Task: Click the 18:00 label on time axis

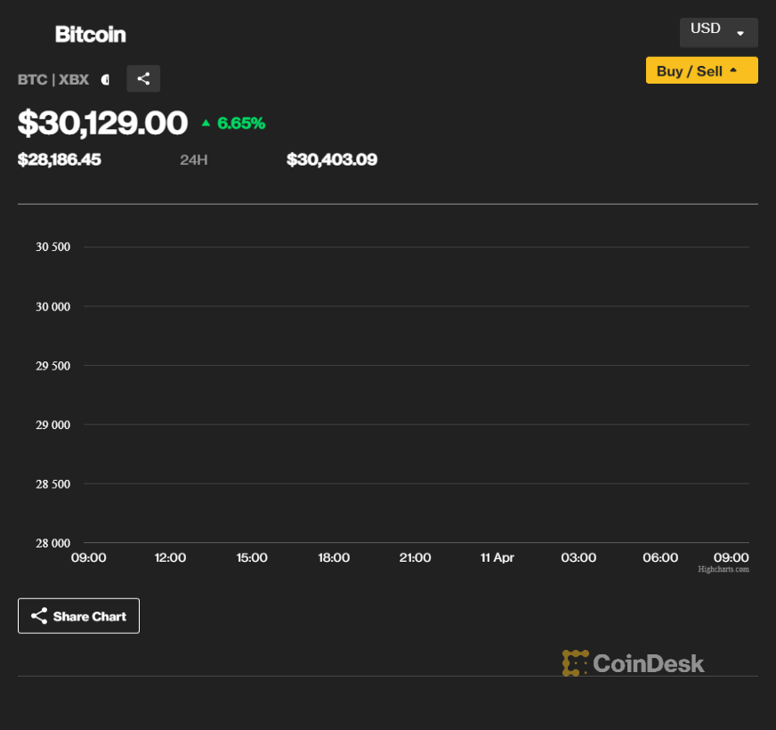Action: coord(334,557)
